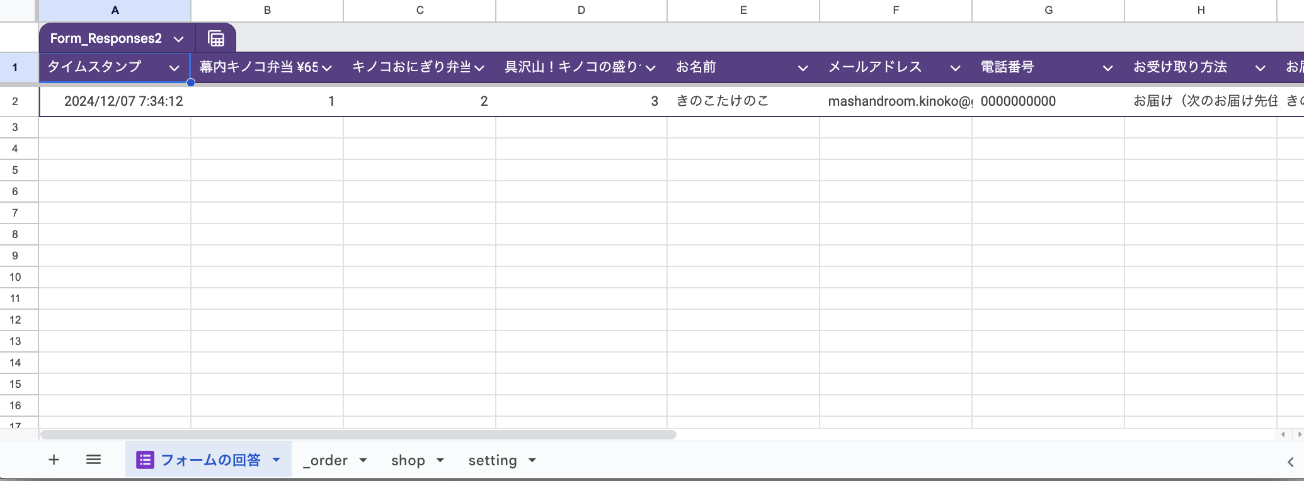Open the 幕内キノコ弁当 column dropdown arrow

click(x=327, y=68)
